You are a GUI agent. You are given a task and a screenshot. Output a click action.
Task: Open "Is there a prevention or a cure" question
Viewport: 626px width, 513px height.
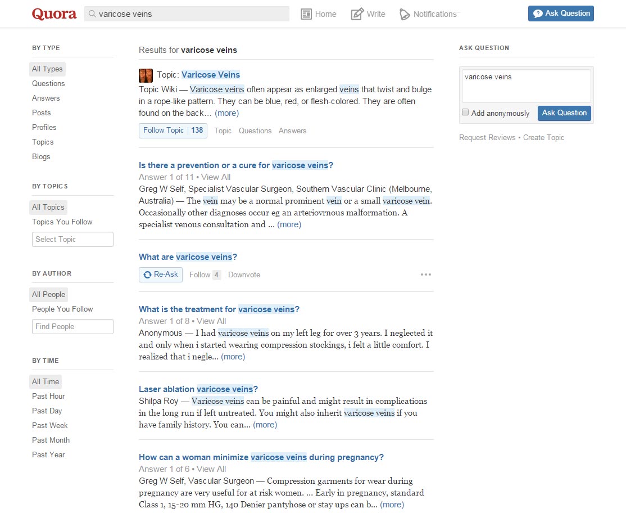(236, 165)
